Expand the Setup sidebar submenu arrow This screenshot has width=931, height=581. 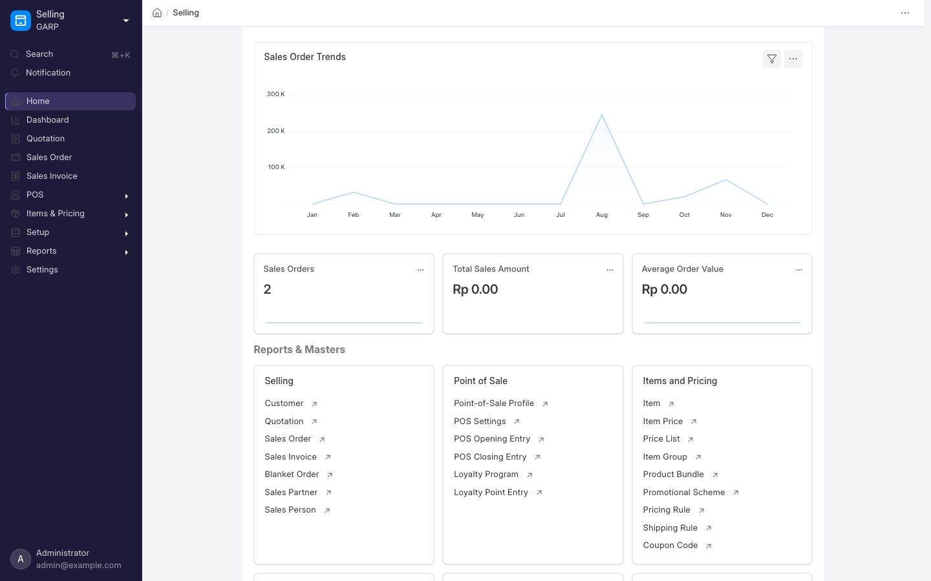coord(127,233)
